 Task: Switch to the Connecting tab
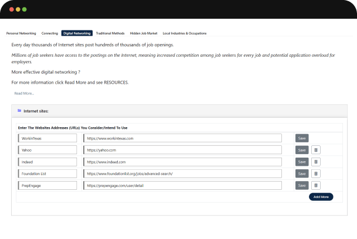click(50, 33)
